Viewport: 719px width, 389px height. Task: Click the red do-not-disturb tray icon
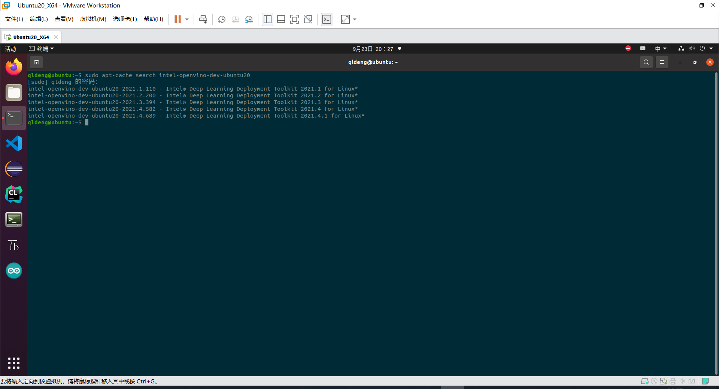pos(628,48)
